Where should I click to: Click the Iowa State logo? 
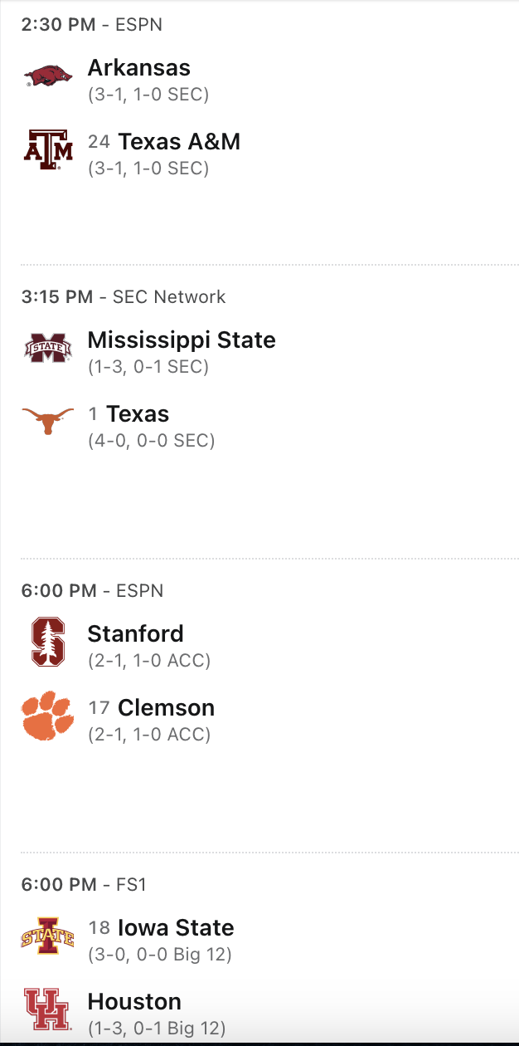pos(47,936)
